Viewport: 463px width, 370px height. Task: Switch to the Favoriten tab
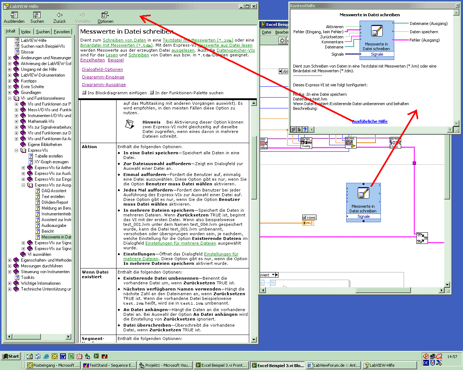(62, 32)
